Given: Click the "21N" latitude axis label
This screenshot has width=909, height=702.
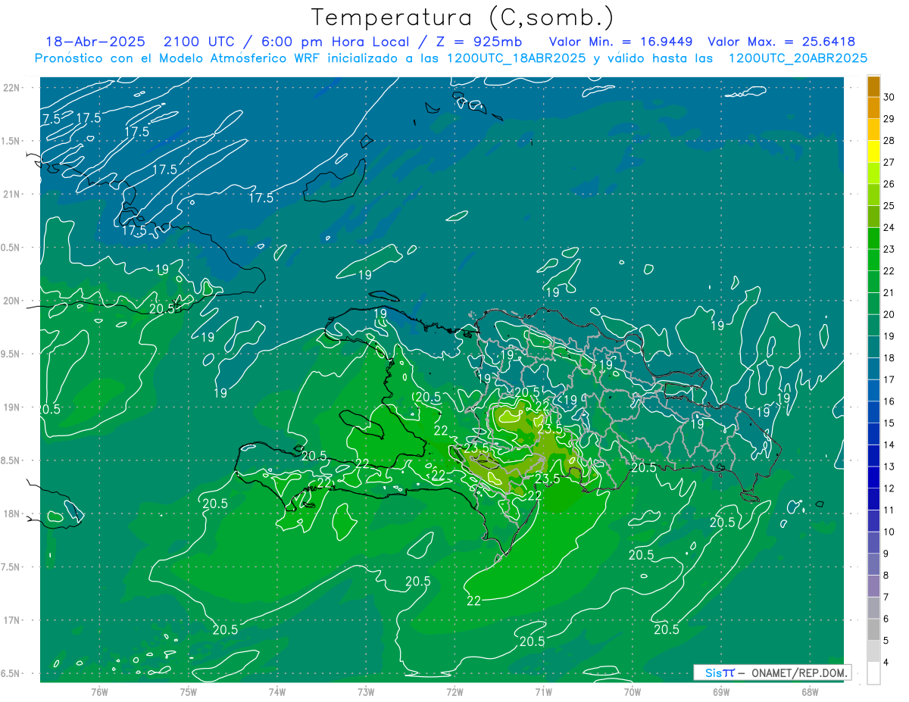Looking at the screenshot, I should click(x=12, y=194).
